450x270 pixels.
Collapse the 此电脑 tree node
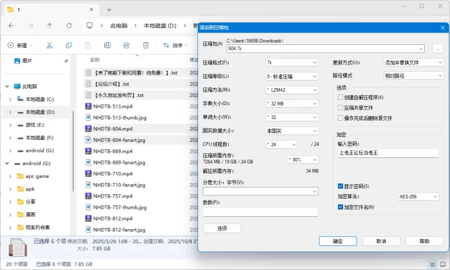[x=7, y=86]
